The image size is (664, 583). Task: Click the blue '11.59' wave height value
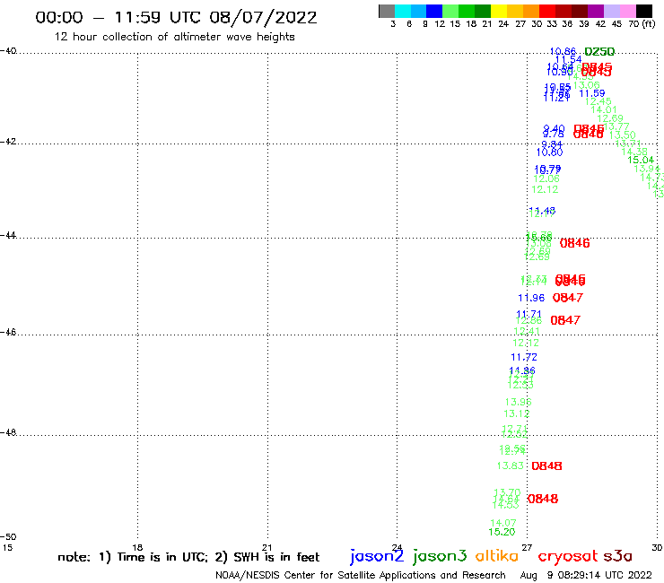click(592, 93)
